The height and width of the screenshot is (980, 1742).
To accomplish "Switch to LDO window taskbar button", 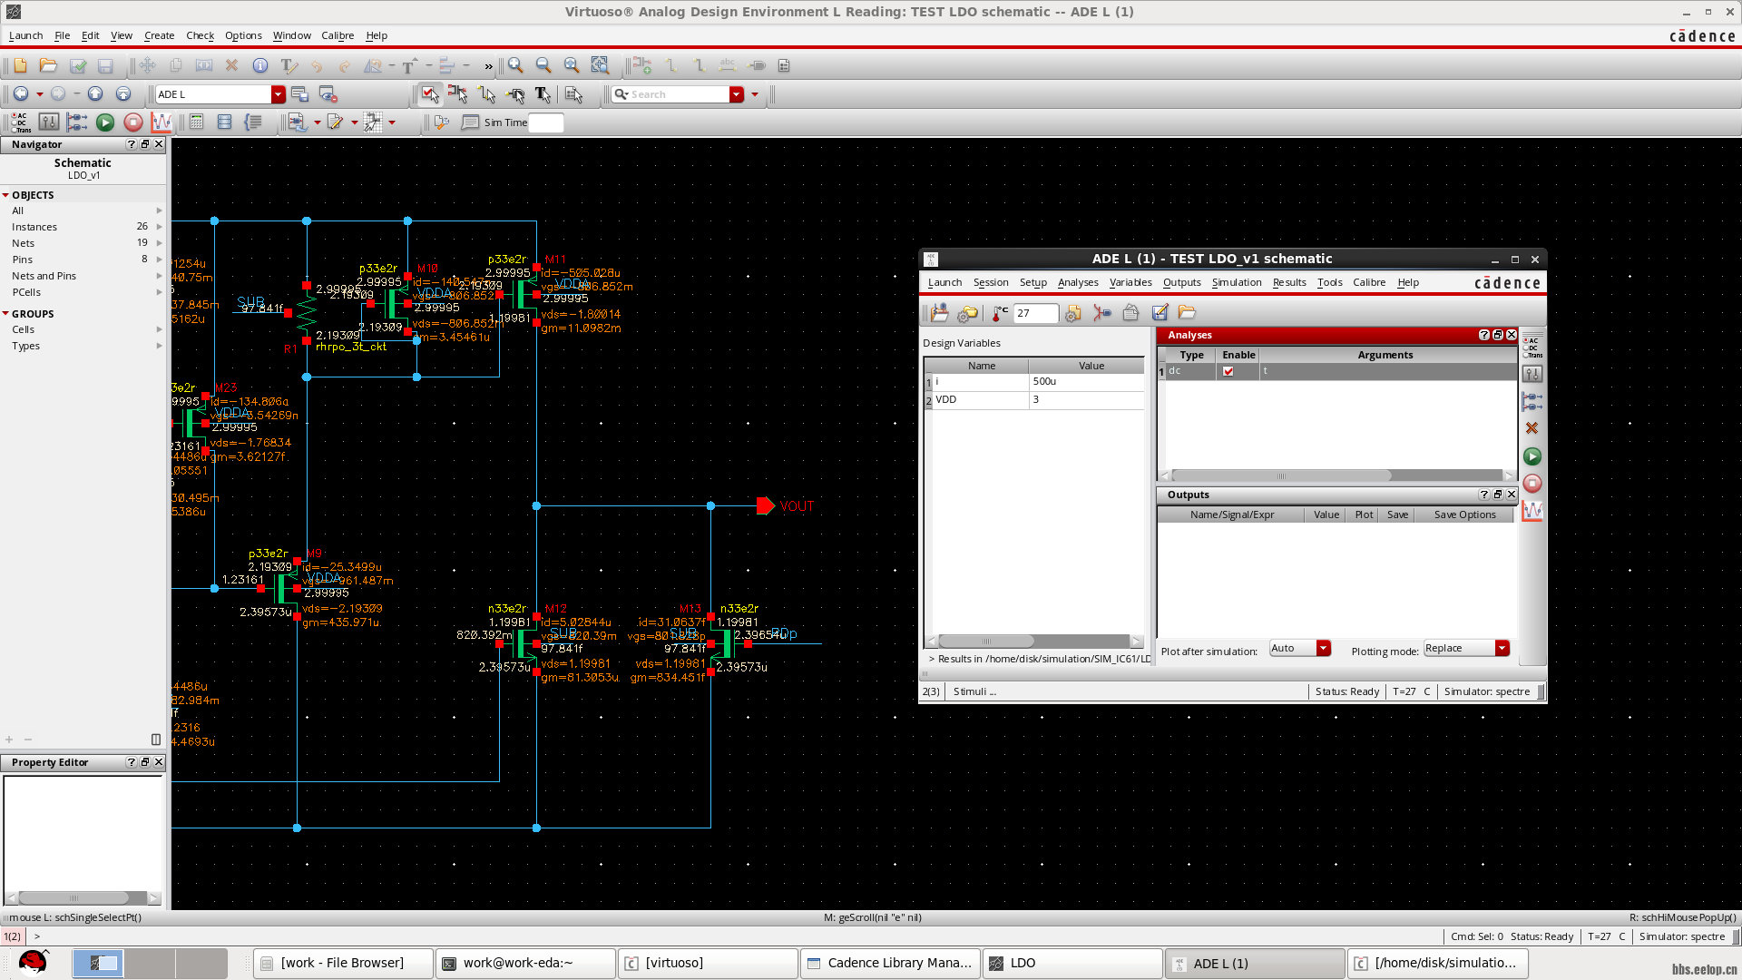I will (x=1073, y=963).
